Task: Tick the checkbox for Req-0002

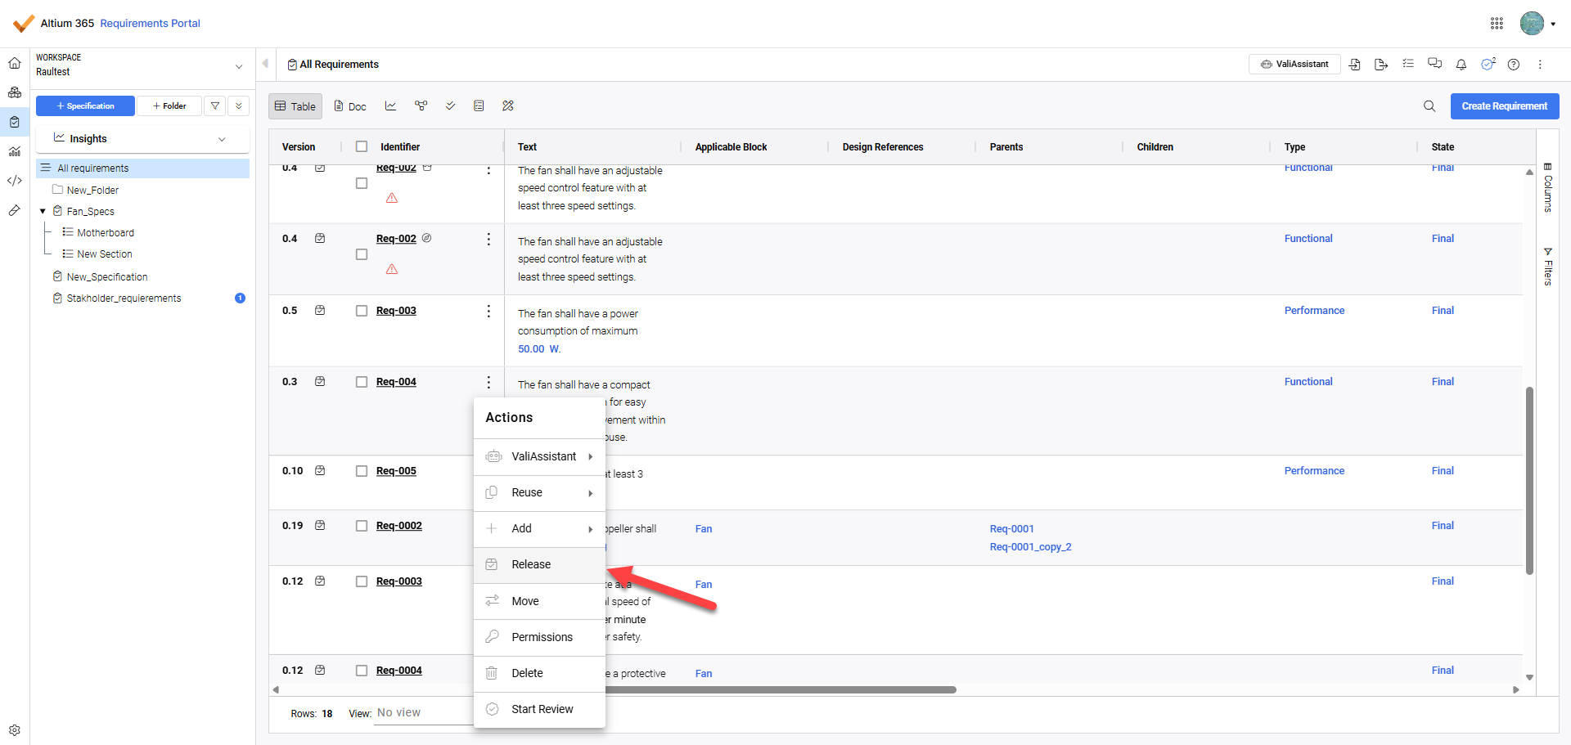Action: (x=362, y=526)
